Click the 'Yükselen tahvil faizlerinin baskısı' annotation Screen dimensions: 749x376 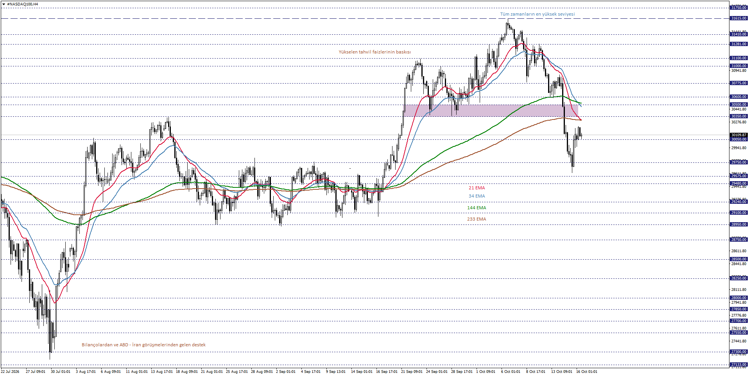coord(374,52)
